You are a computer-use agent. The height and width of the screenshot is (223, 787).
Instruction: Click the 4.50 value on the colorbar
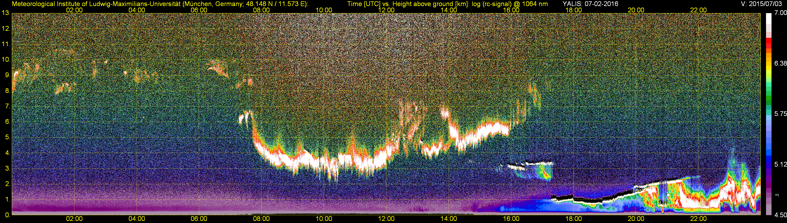[780, 215]
